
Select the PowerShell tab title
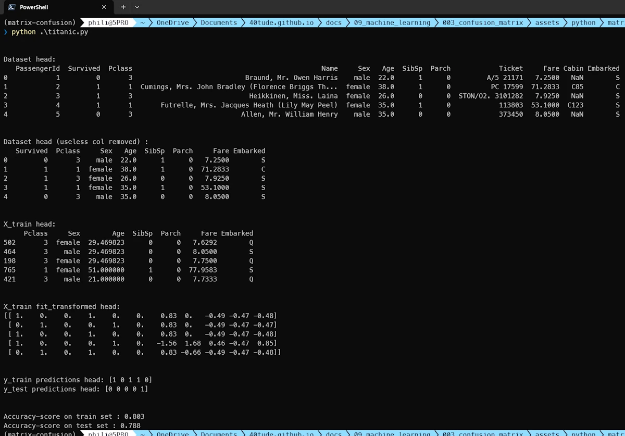pos(34,7)
